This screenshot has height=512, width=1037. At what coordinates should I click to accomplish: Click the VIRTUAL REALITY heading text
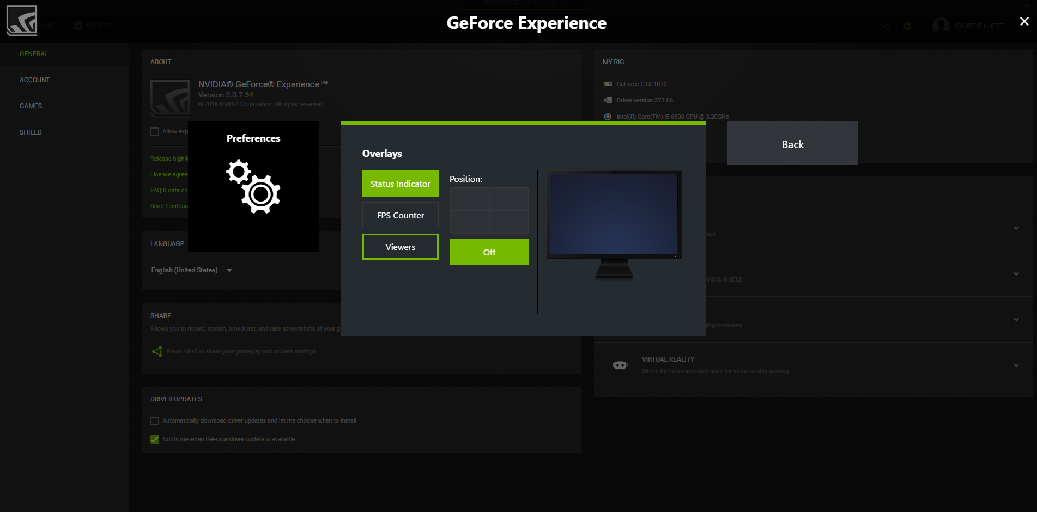(x=668, y=359)
